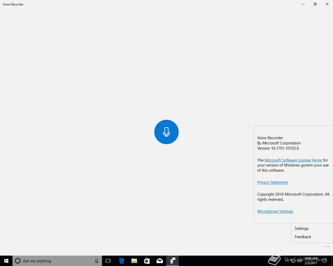Screen dimensions: 333x266
Task: Open Task View from the taskbar
Action: click(x=108, y=261)
